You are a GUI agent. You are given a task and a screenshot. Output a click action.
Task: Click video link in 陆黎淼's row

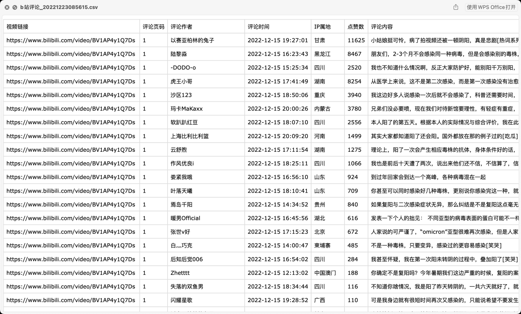pos(71,54)
